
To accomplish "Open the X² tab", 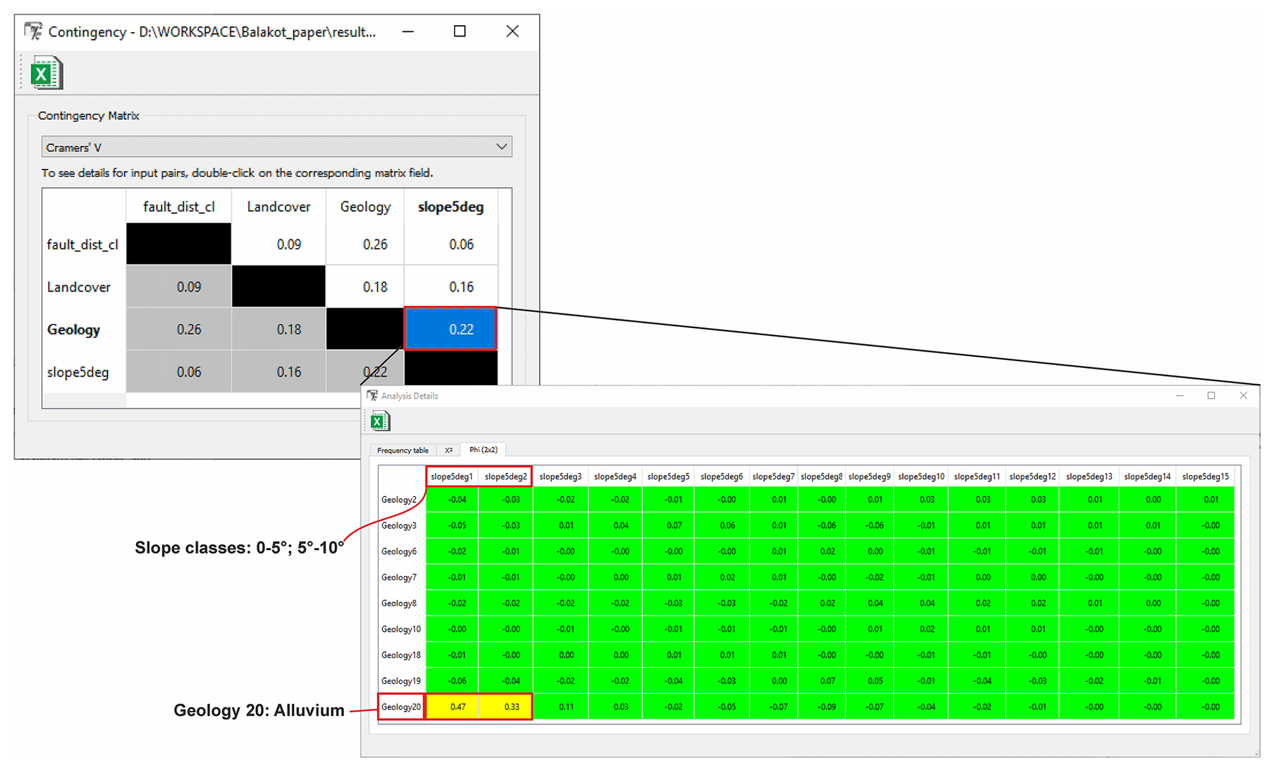I will [448, 450].
